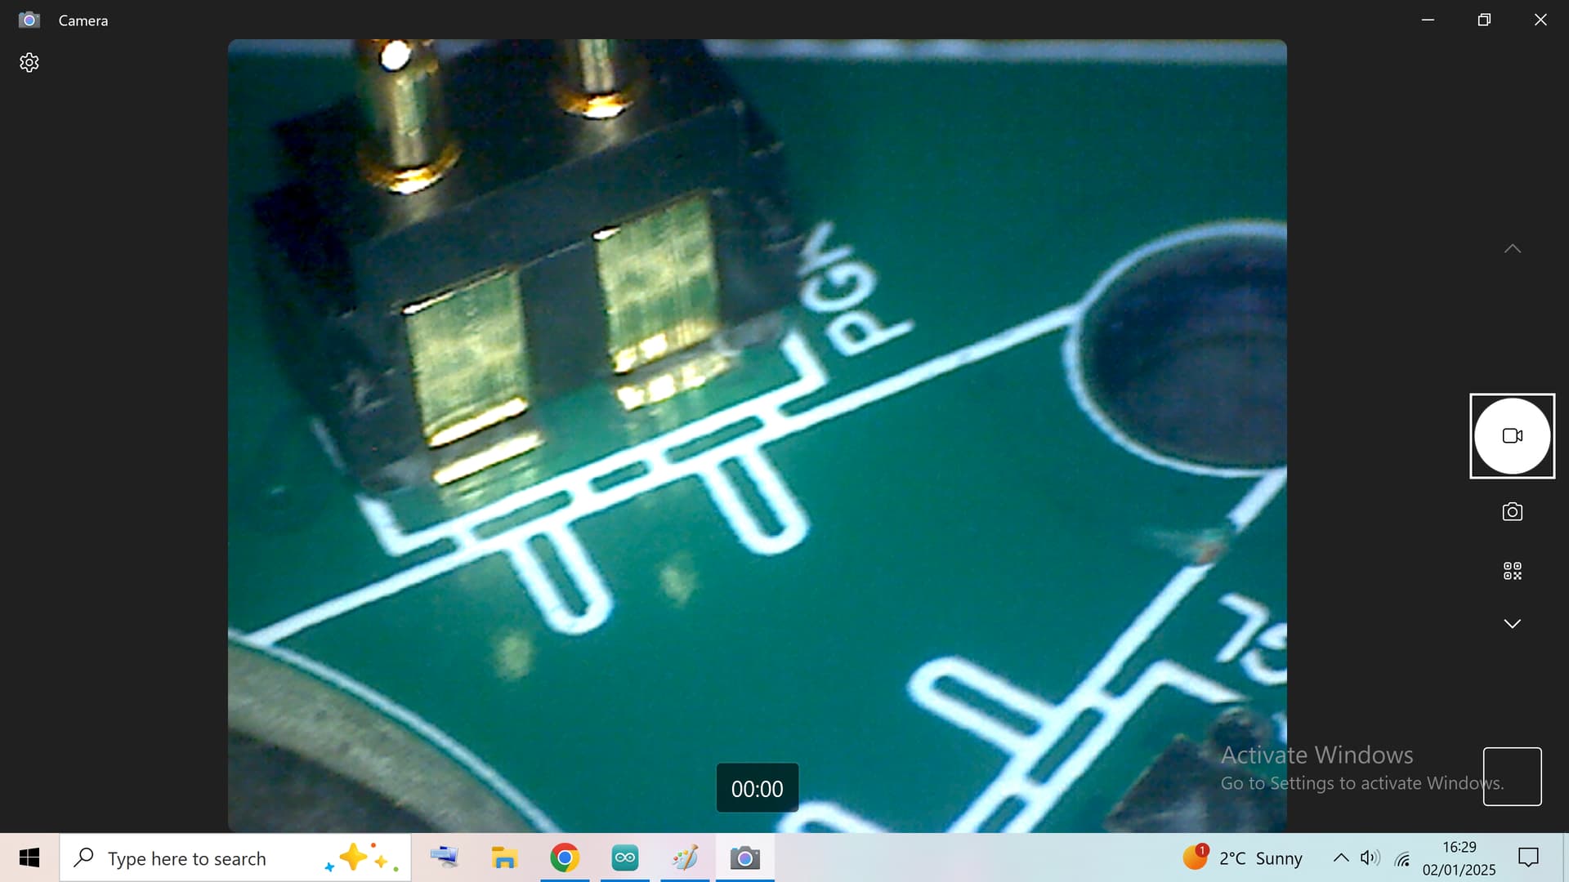Open the camera roll thumbnail box
This screenshot has height=882, width=1569.
(x=1512, y=777)
